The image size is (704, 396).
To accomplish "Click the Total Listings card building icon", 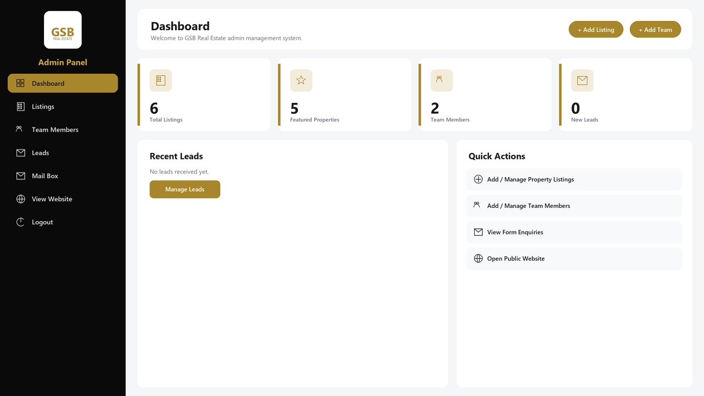I will [161, 80].
